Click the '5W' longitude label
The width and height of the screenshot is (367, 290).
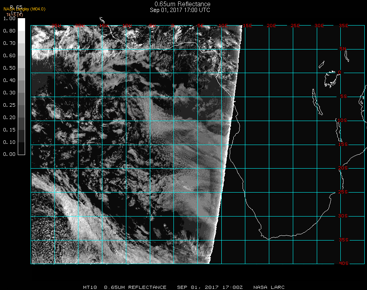click(152, 26)
